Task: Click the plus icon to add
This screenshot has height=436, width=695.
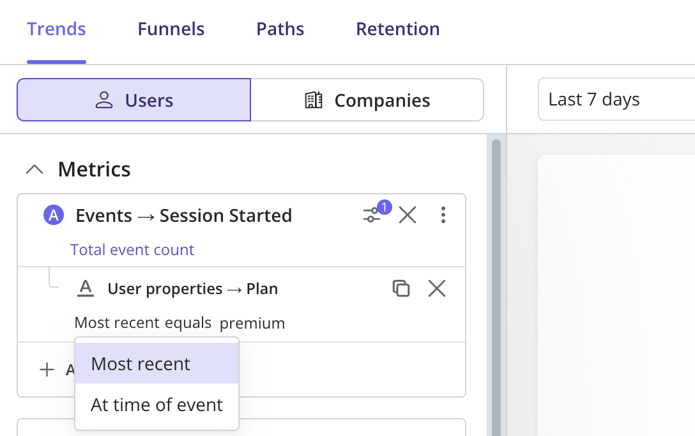Action: (47, 370)
